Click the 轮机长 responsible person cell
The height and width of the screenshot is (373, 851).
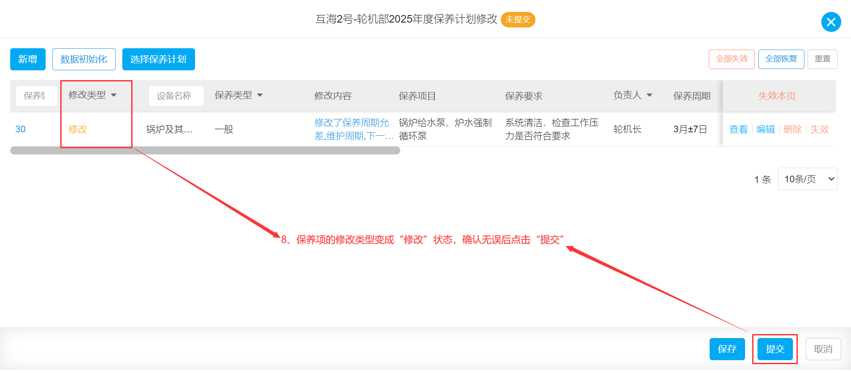(627, 129)
